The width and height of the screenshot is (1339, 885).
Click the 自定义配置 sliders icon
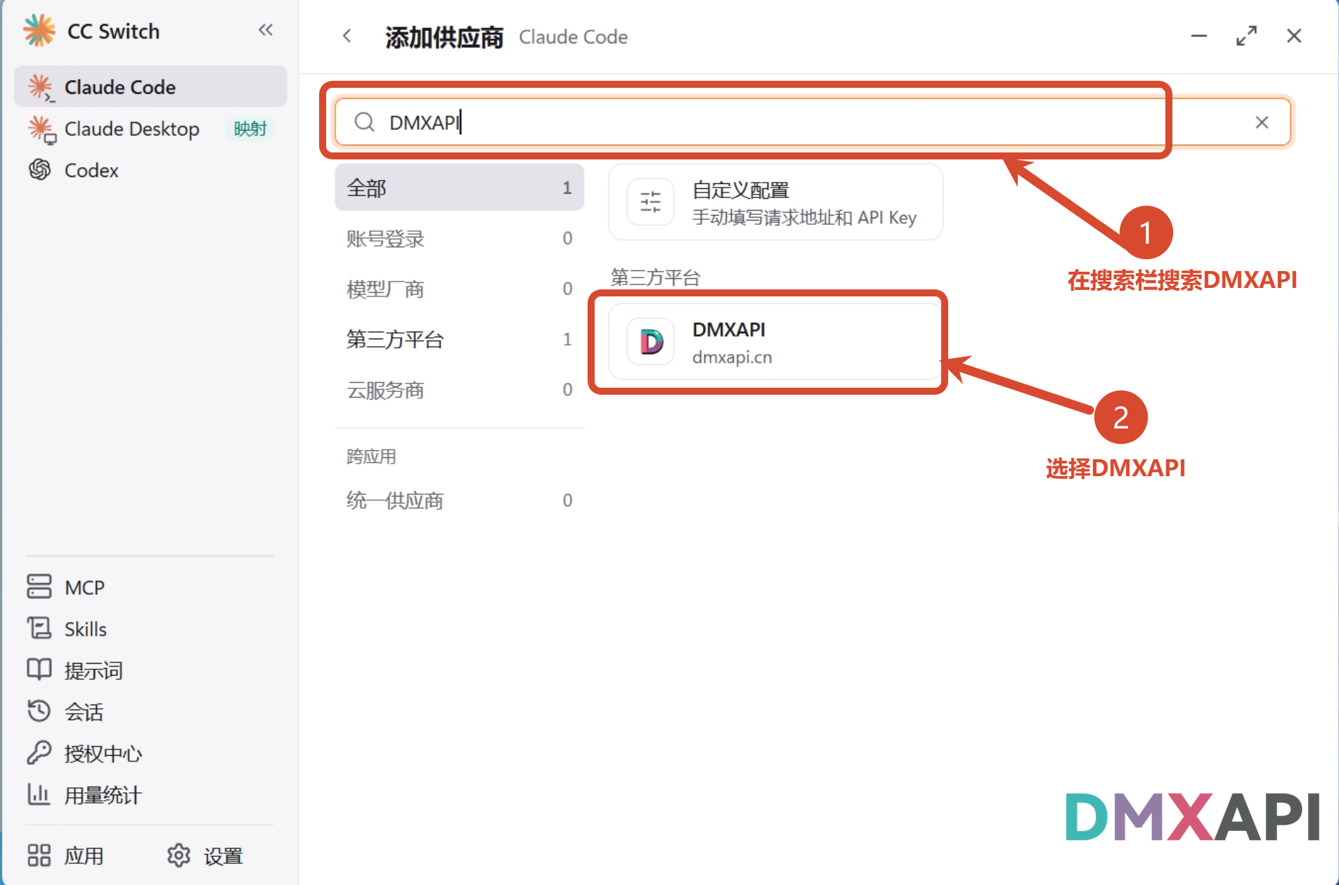651,202
